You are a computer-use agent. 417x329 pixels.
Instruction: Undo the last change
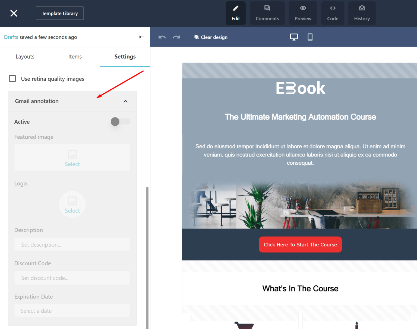point(162,37)
